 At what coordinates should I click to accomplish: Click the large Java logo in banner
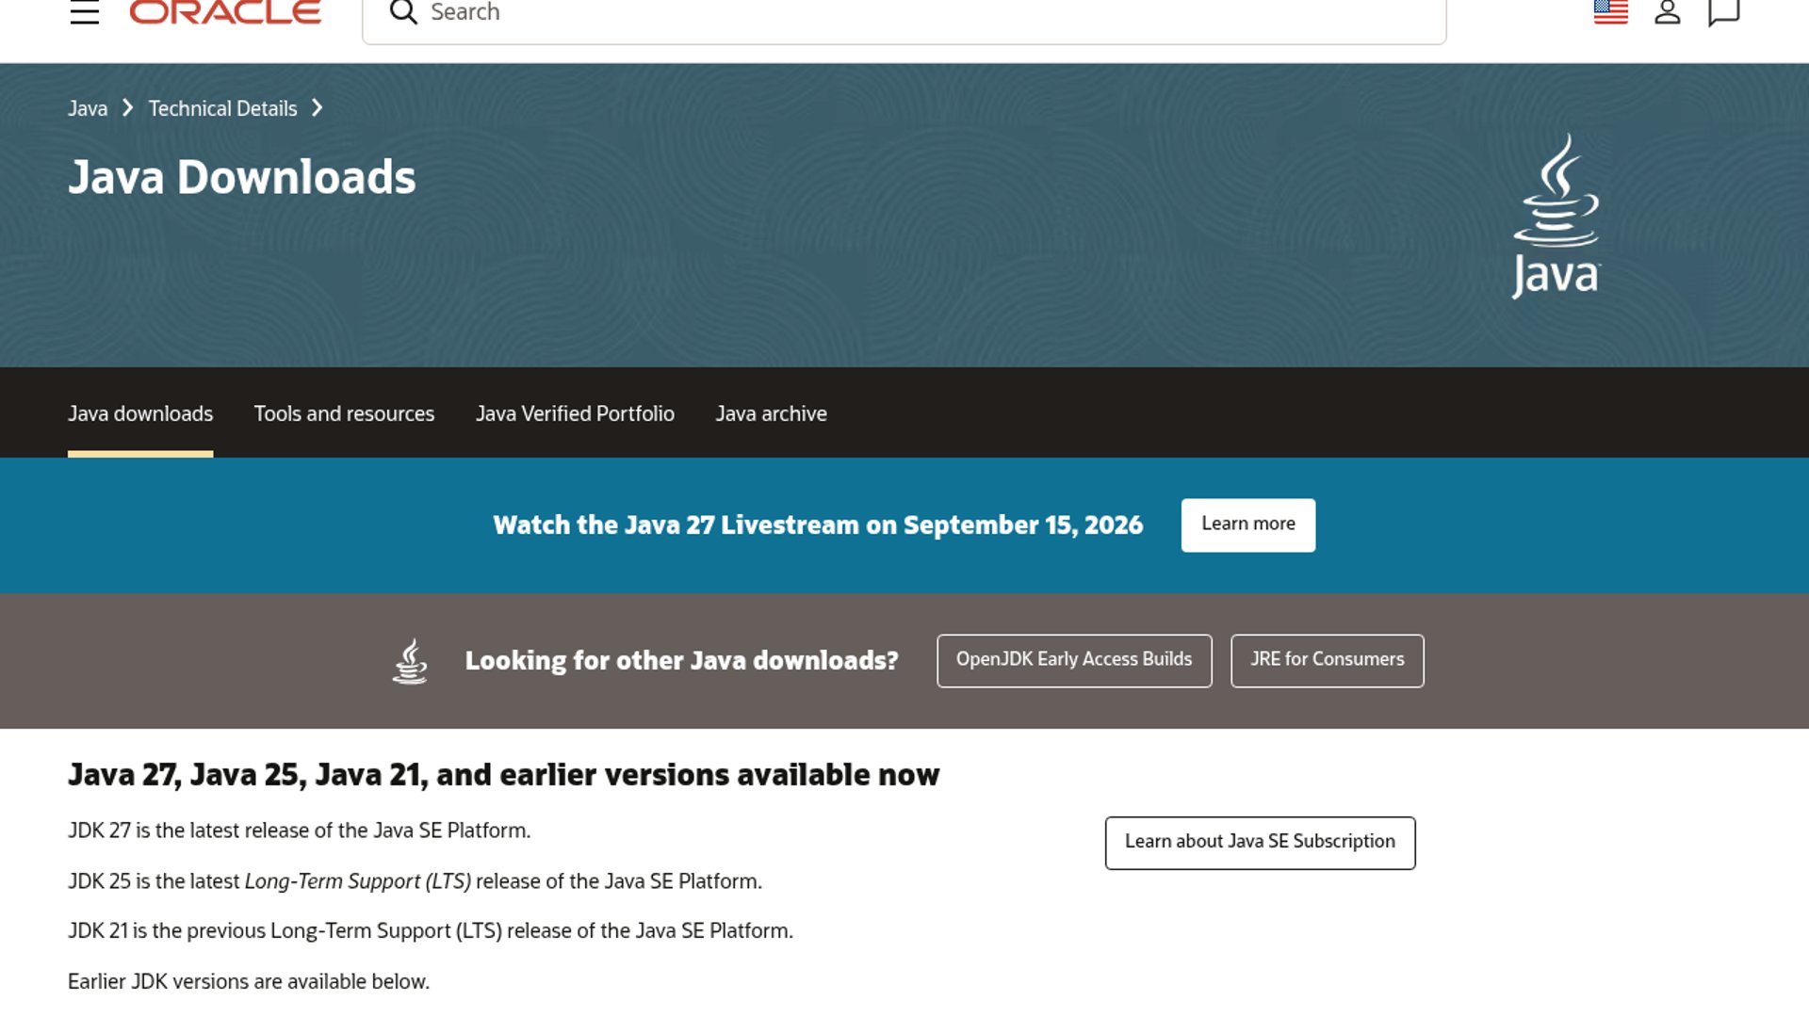click(x=1556, y=217)
